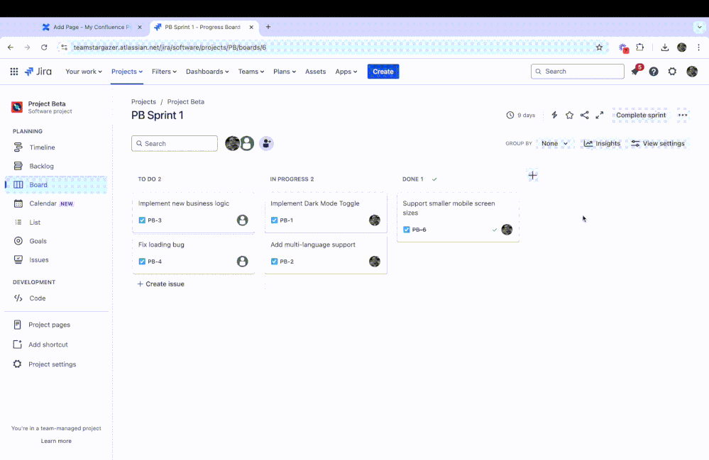The height and width of the screenshot is (460, 709).
Task: Share the board via share icon
Action: pyautogui.click(x=585, y=115)
